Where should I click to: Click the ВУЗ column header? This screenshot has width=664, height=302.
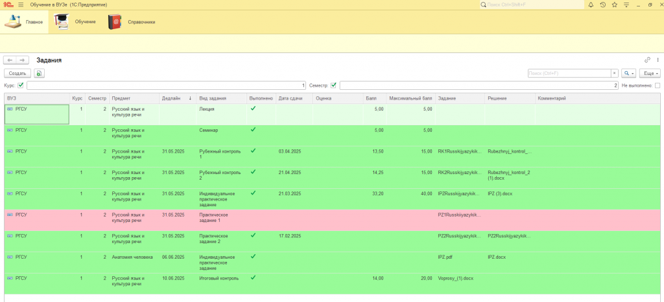(37, 98)
